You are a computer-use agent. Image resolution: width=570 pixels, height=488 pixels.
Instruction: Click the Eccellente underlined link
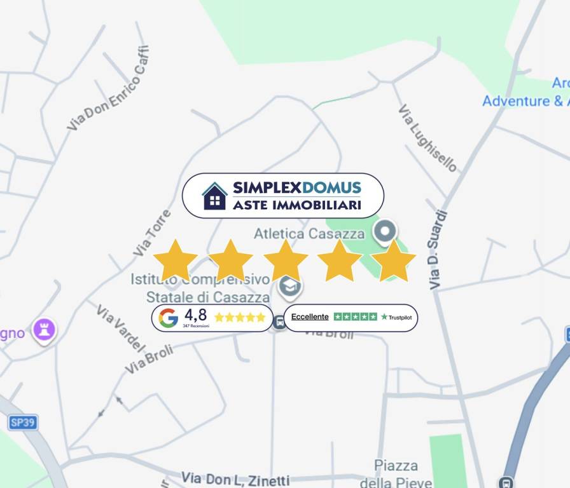[x=310, y=316]
